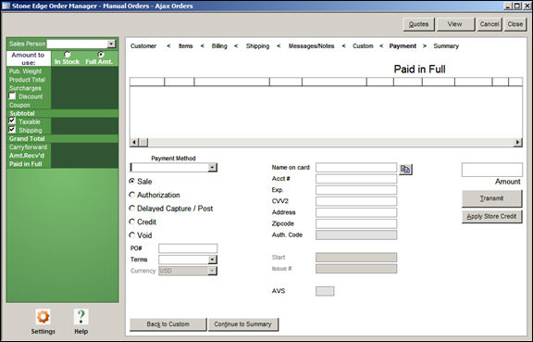Go to the Customer tab
This screenshot has width=533, height=342.
(x=143, y=46)
